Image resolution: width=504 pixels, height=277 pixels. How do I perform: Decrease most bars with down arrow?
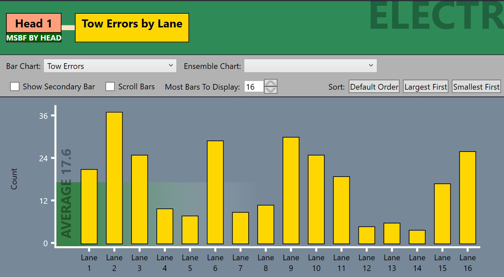(x=270, y=90)
